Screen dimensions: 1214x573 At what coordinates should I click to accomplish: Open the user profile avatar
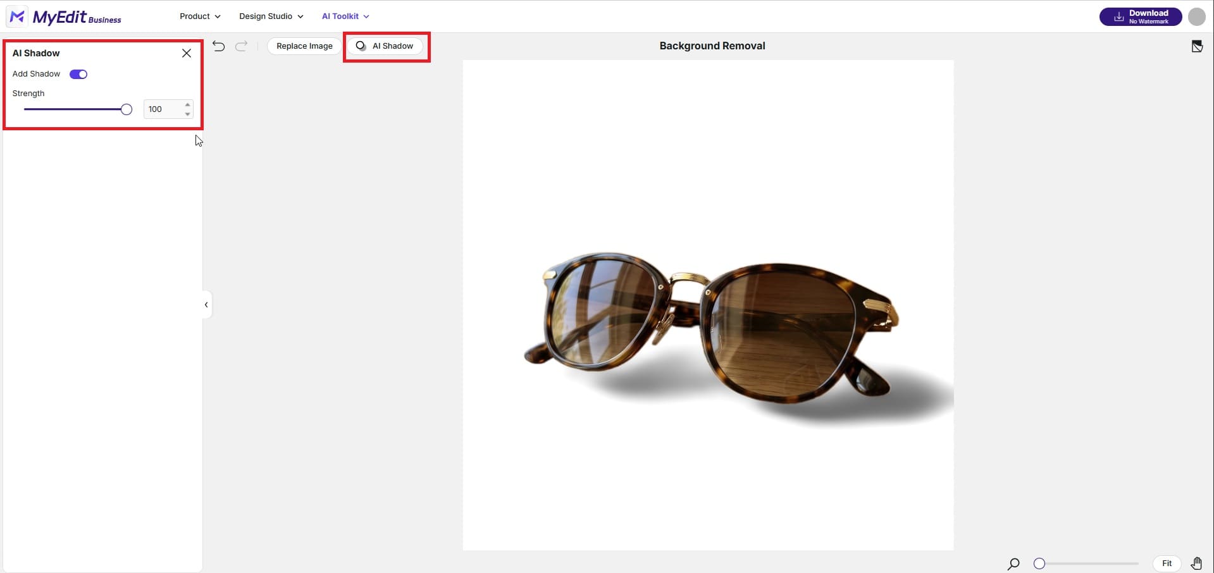coord(1196,16)
